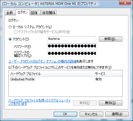Click the 参照(B)... browse button
The image size is (133, 121).
tap(111, 39)
